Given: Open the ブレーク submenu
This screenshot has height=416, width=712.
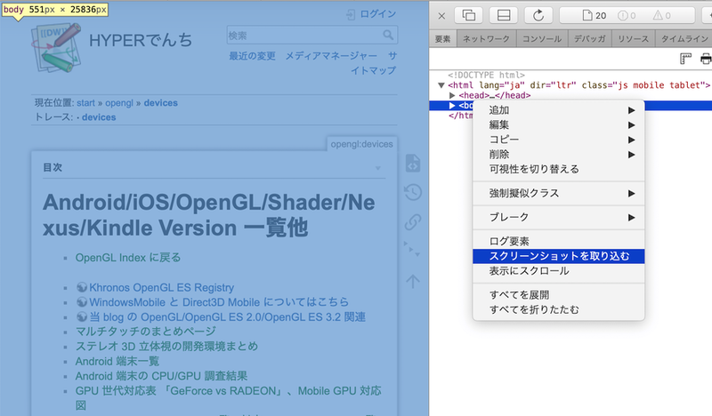Looking at the screenshot, I should [559, 217].
